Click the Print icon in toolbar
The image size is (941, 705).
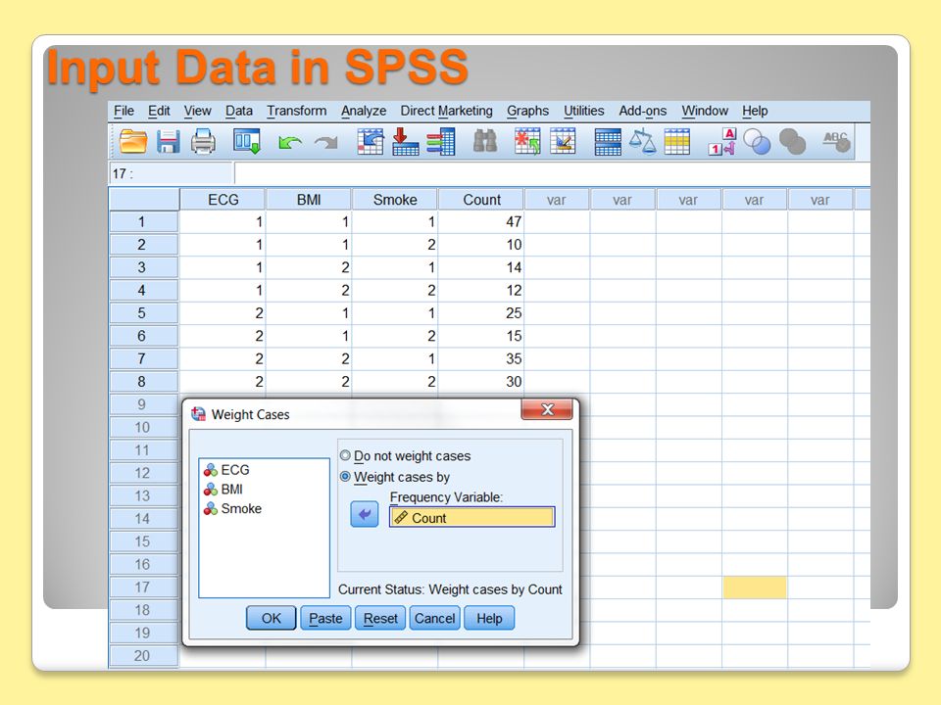(203, 142)
